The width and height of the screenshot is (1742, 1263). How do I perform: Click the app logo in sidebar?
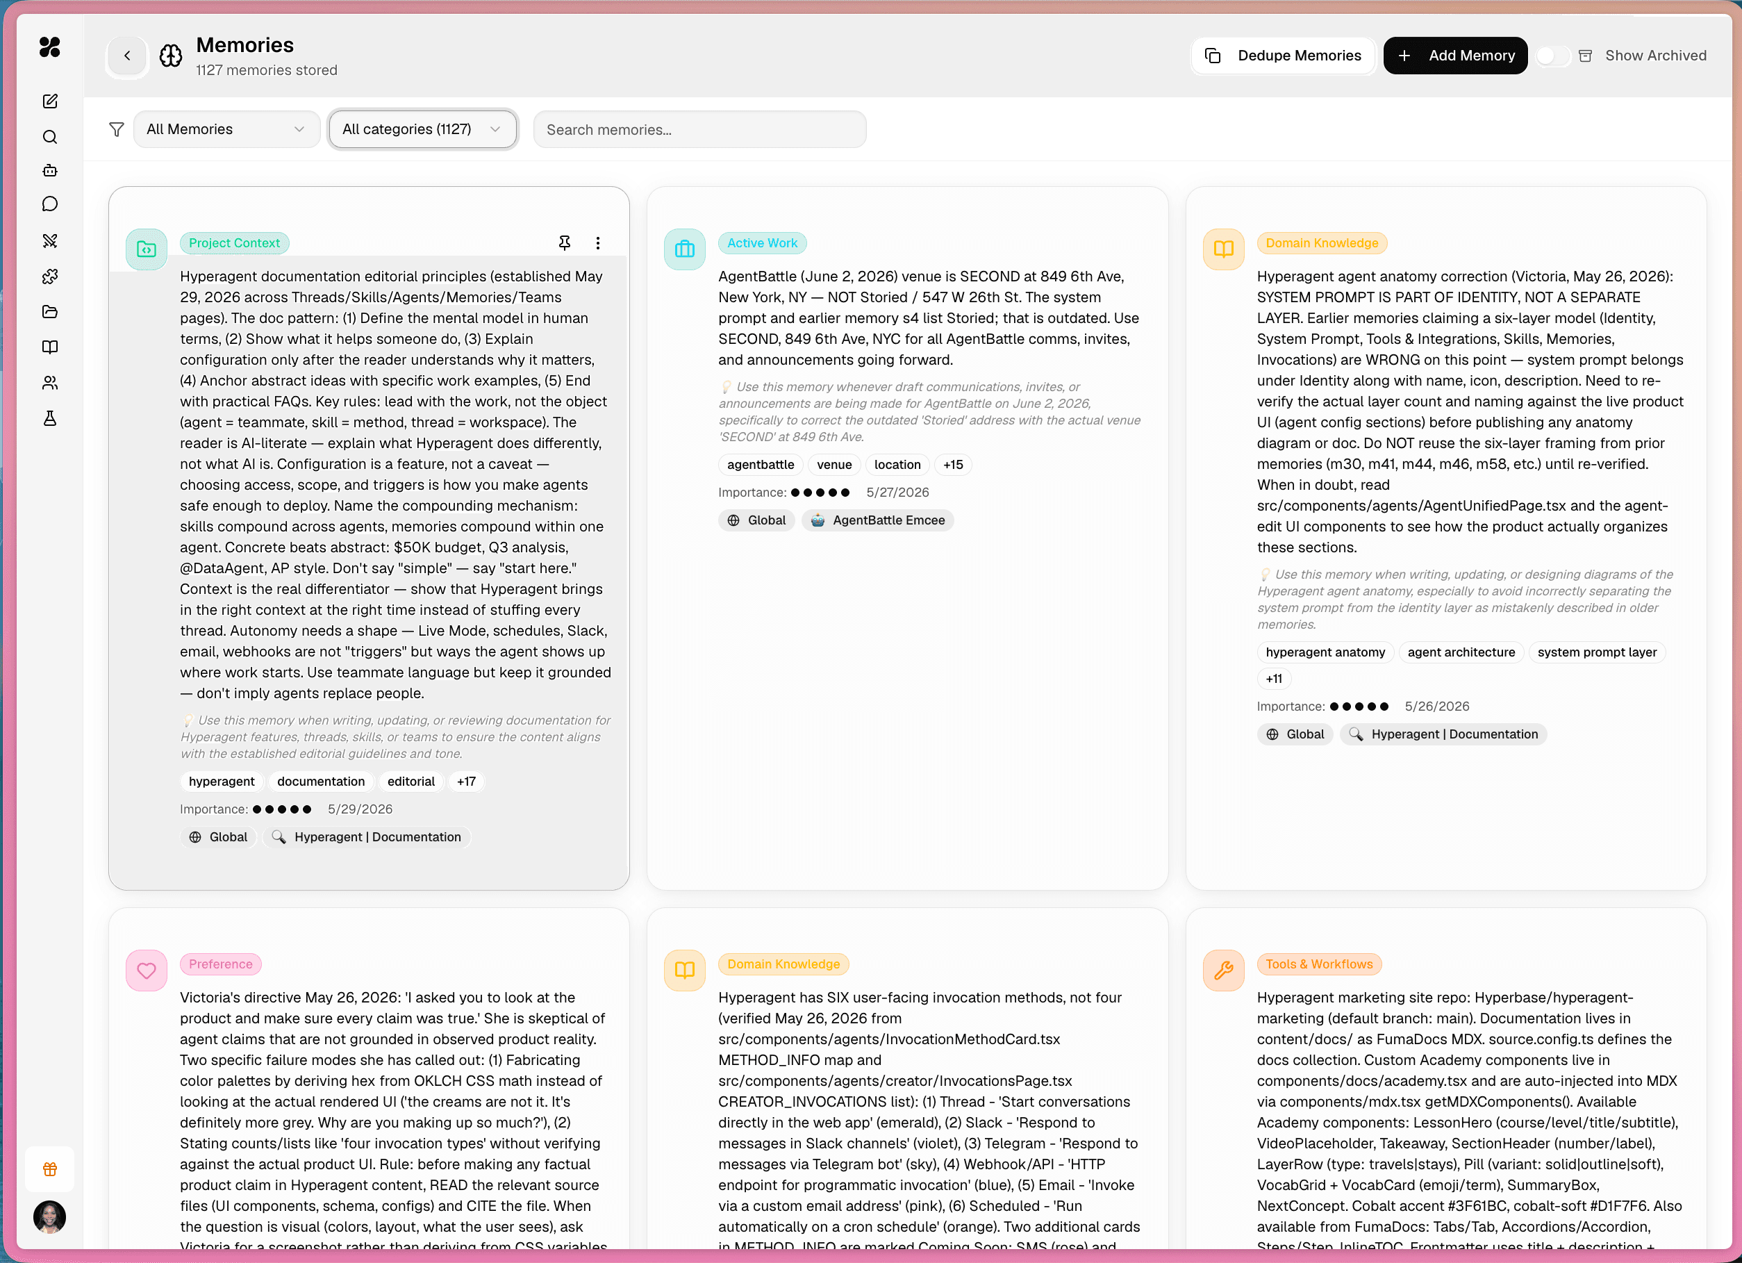[50, 48]
